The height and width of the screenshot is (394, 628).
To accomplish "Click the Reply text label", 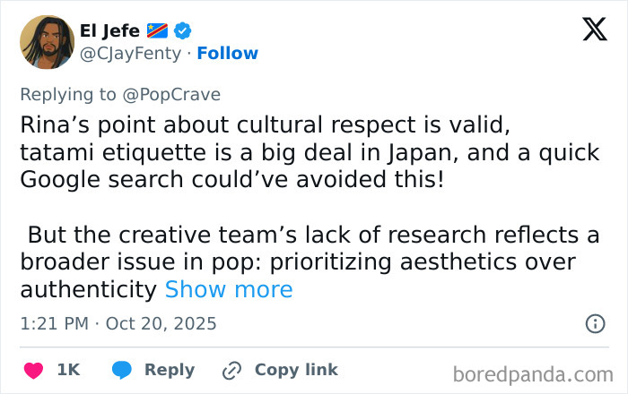I will 170,370.
